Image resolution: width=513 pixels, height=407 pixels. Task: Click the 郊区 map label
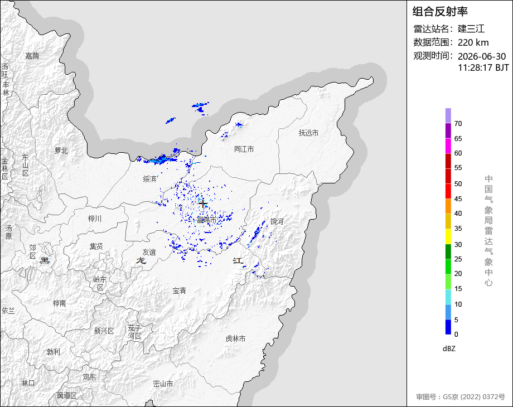(x=32, y=251)
